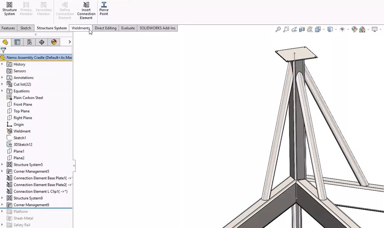Viewport: 384px width, 228px height.
Task: Click the Secondary Member tool
Action: [43, 9]
